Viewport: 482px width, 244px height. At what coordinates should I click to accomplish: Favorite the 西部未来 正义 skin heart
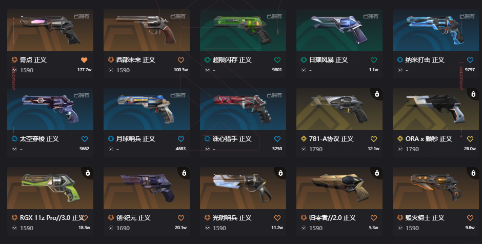(180, 60)
